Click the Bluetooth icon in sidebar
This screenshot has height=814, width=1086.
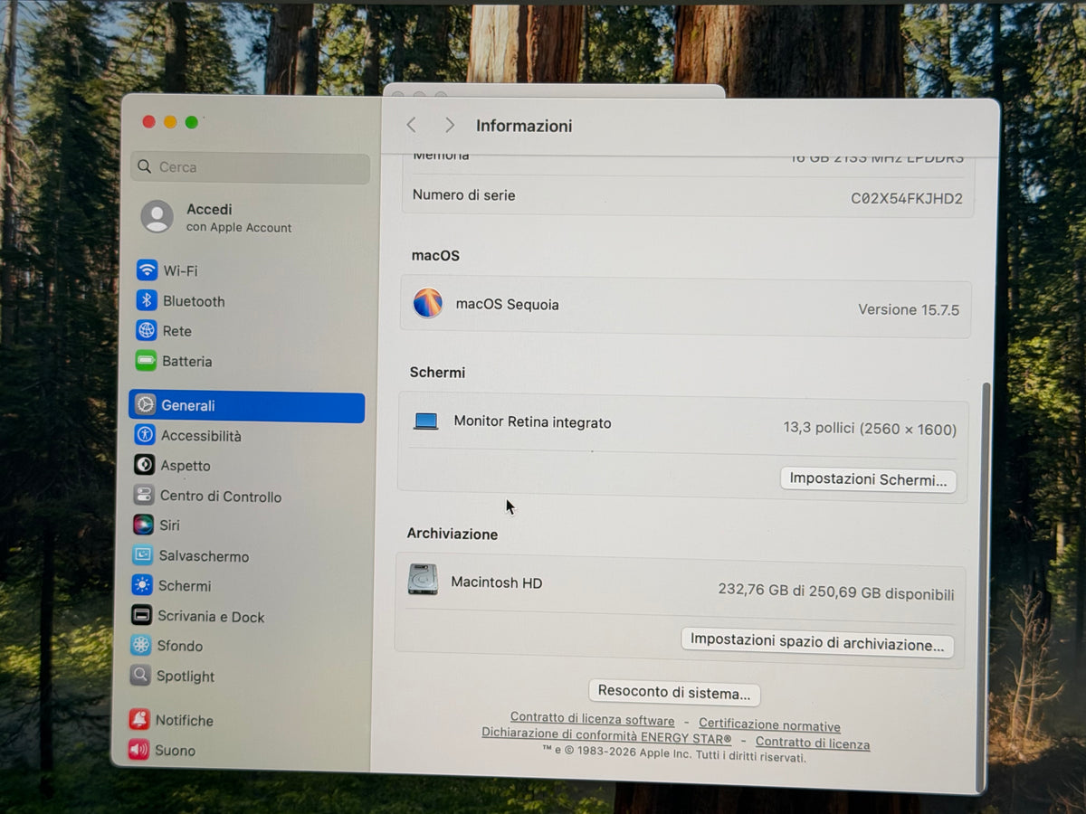147,300
